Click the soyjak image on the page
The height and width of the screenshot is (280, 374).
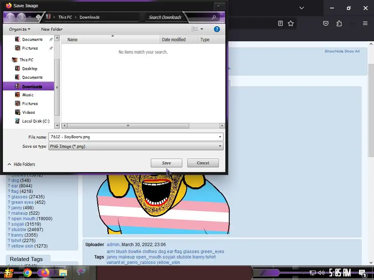coord(163,204)
